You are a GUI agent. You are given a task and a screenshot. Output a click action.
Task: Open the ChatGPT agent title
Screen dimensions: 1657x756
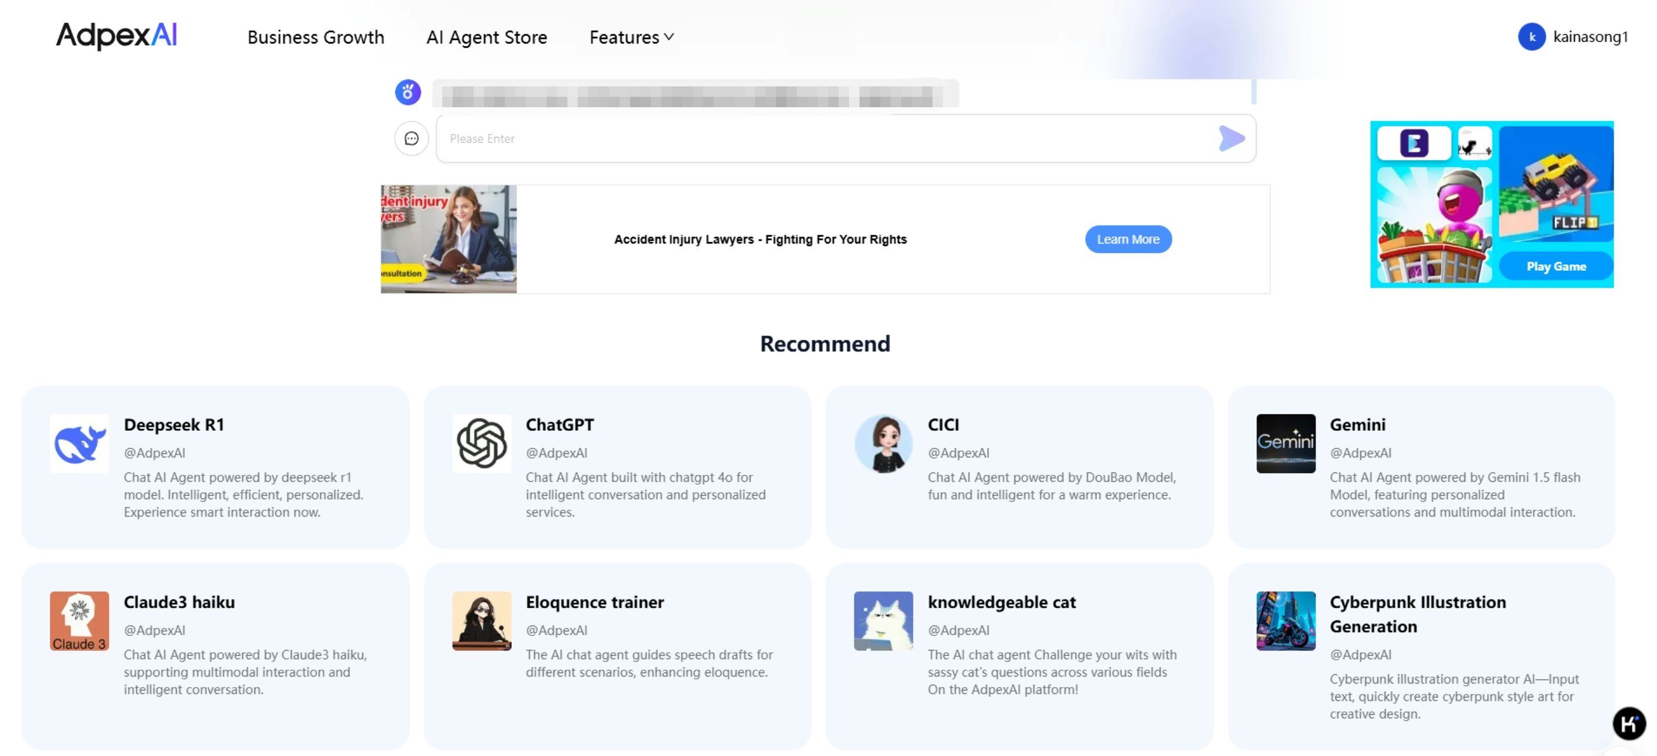[560, 424]
